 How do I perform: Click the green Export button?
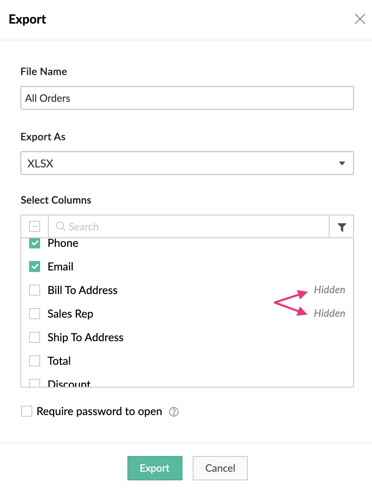[x=155, y=468]
